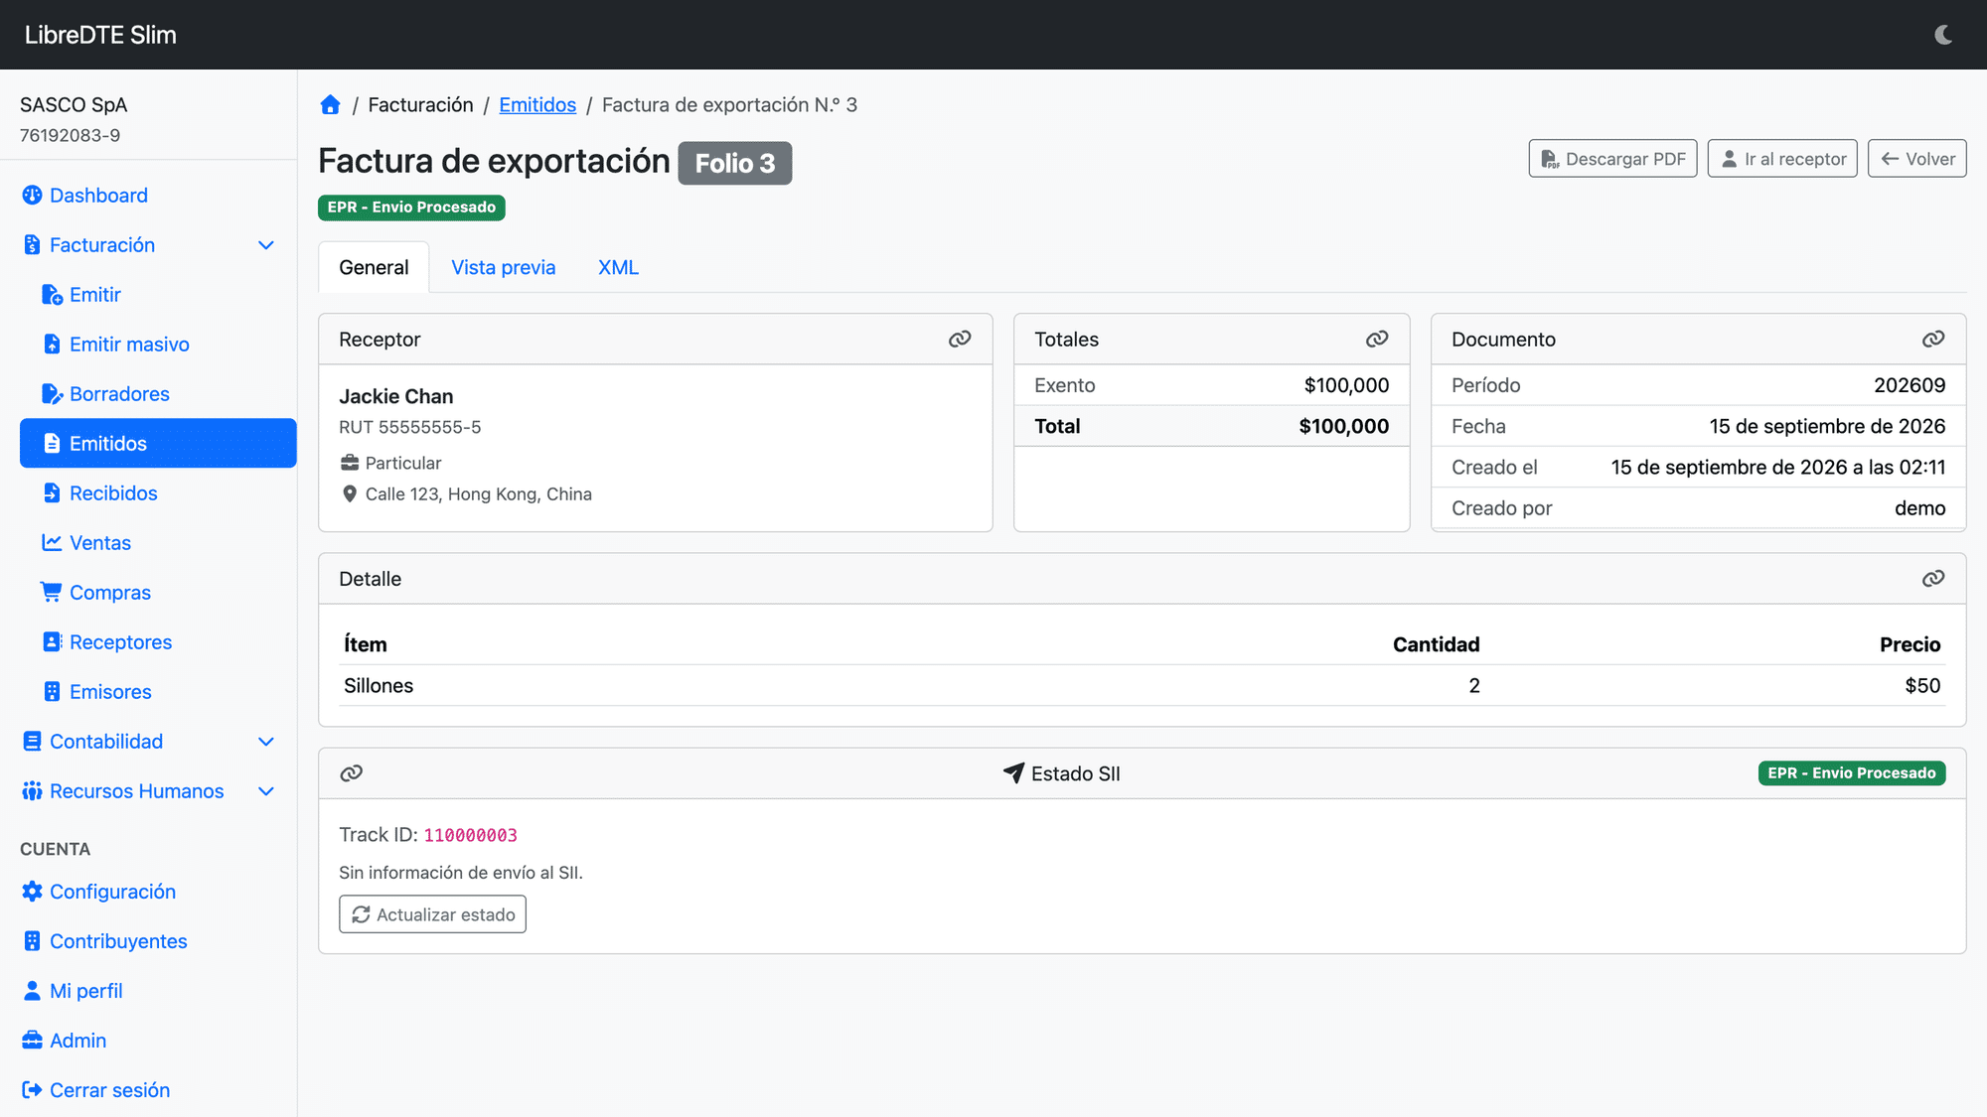This screenshot has width=1987, height=1117.
Task: Copy link icon in Totales card
Action: (x=1377, y=340)
